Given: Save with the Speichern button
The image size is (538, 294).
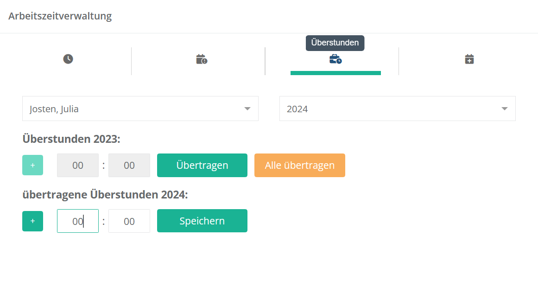Looking at the screenshot, I should tap(202, 221).
